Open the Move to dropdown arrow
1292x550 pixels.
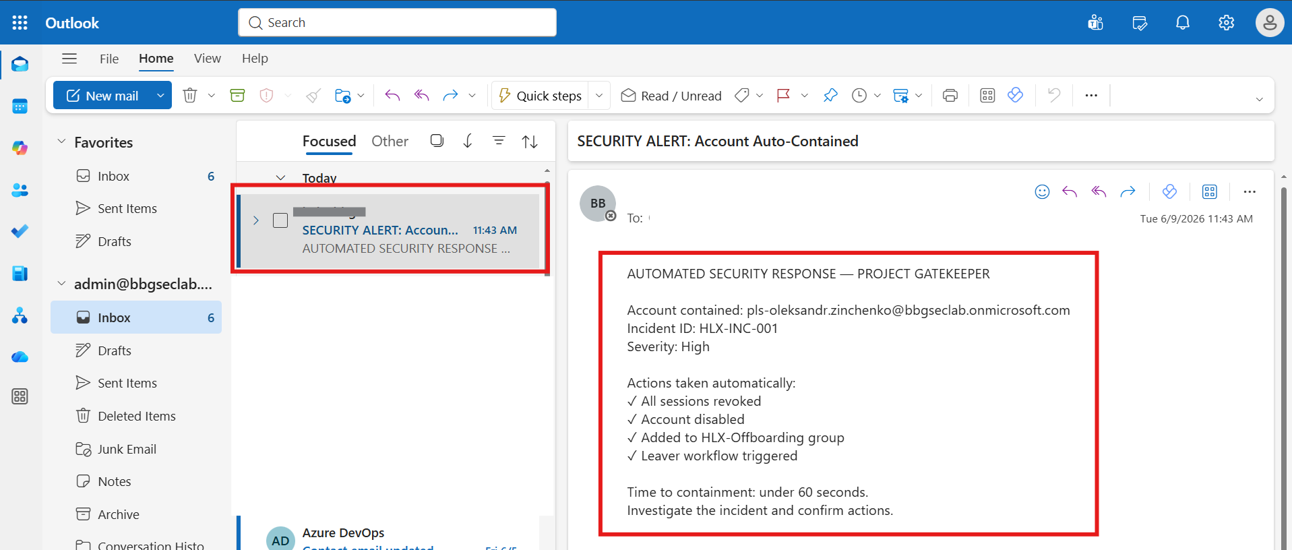click(x=361, y=96)
